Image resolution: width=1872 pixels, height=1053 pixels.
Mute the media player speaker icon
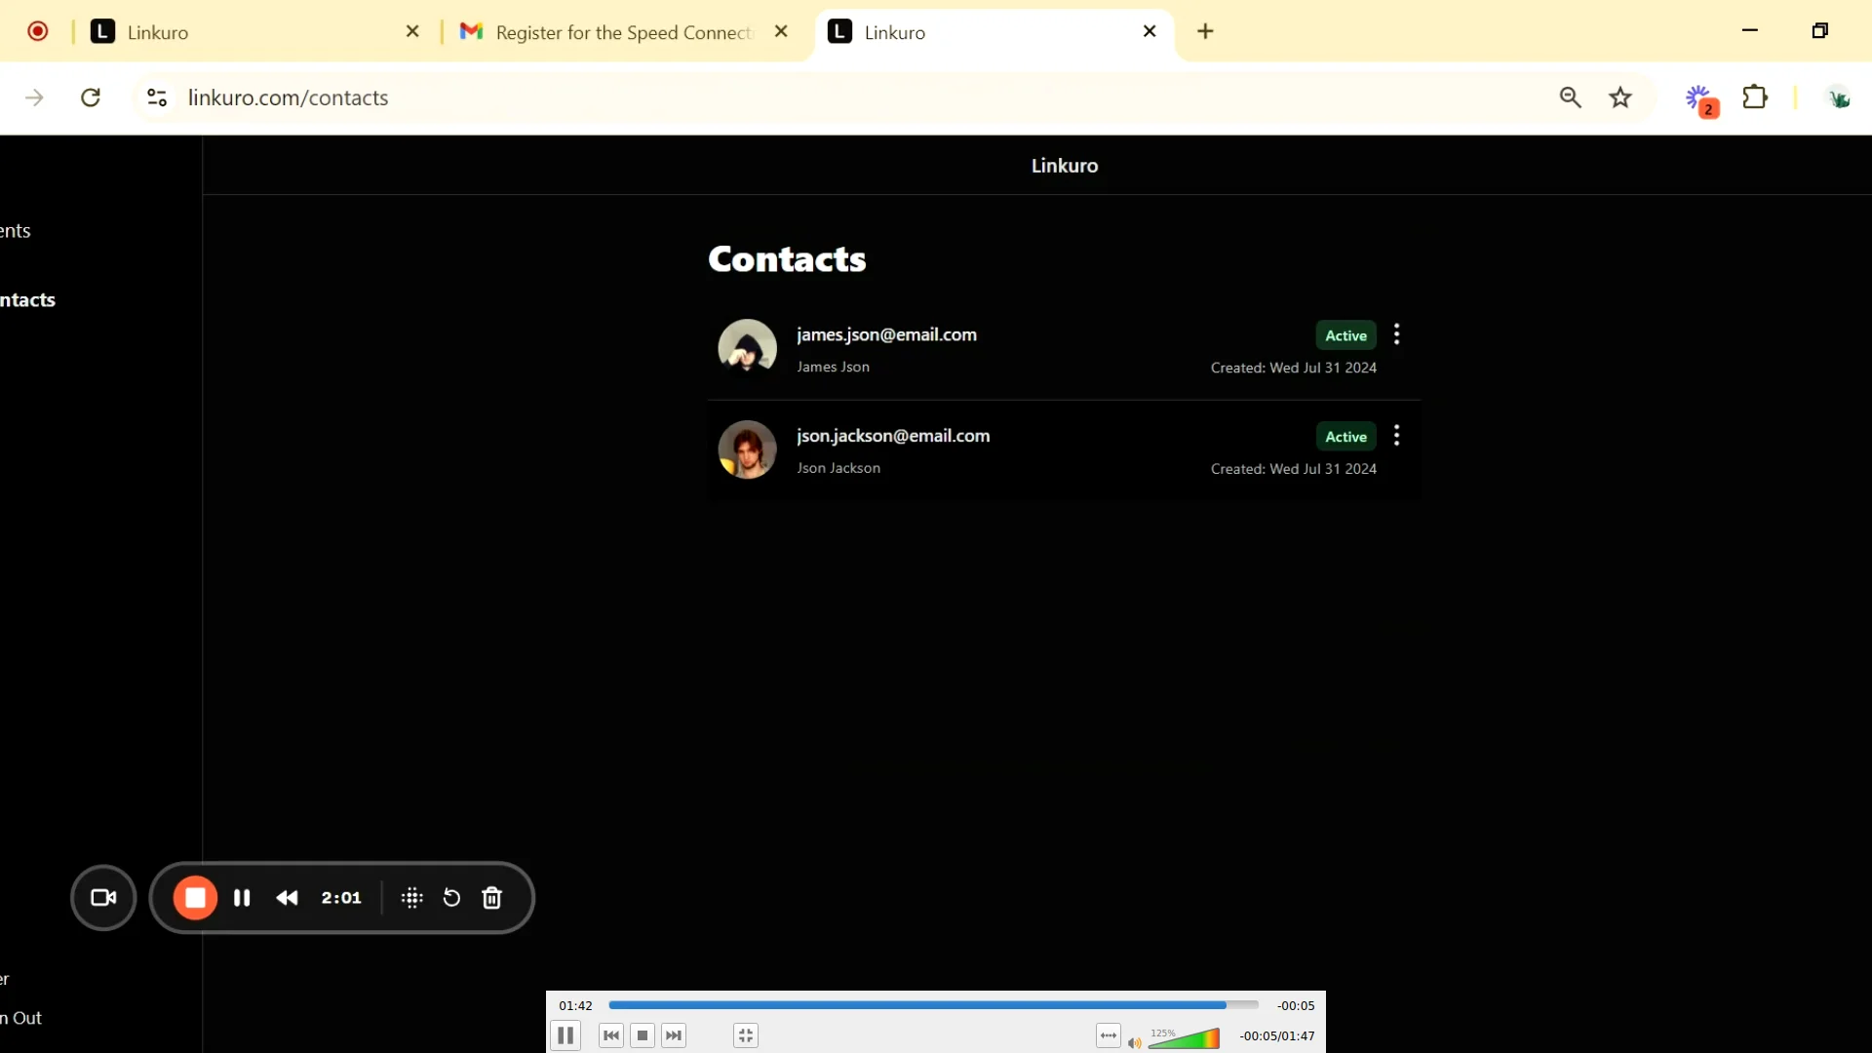tap(1134, 1042)
